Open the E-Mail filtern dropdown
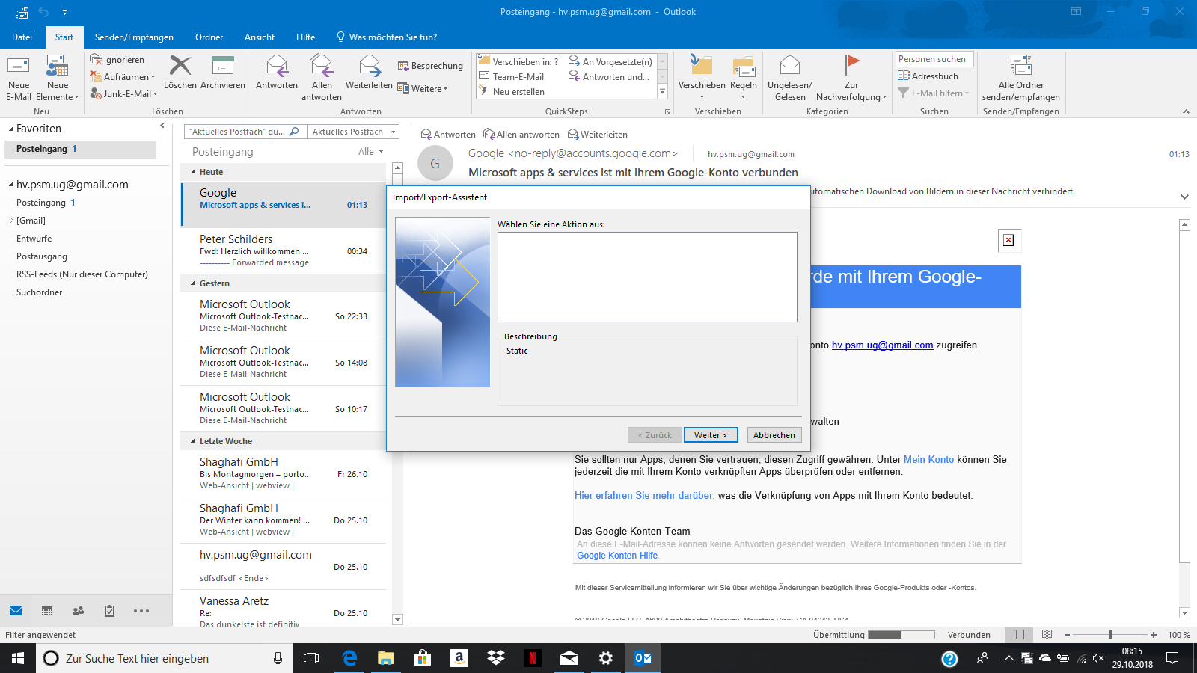This screenshot has height=673, width=1197. [933, 93]
